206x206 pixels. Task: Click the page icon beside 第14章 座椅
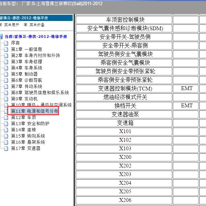6,130
